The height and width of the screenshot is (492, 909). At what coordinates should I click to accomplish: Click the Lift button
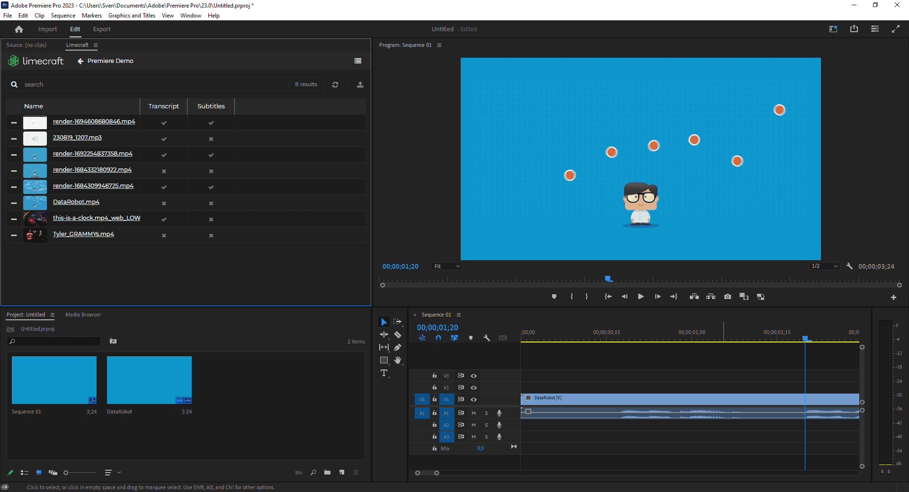pos(694,297)
